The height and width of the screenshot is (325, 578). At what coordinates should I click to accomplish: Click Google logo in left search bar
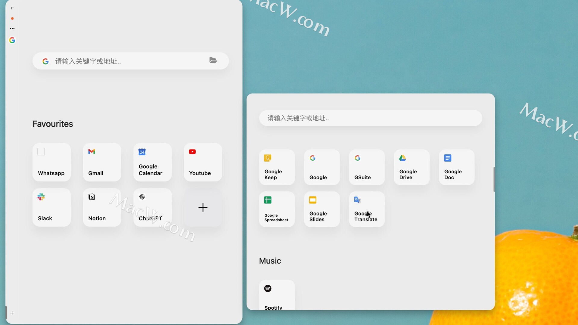click(45, 61)
